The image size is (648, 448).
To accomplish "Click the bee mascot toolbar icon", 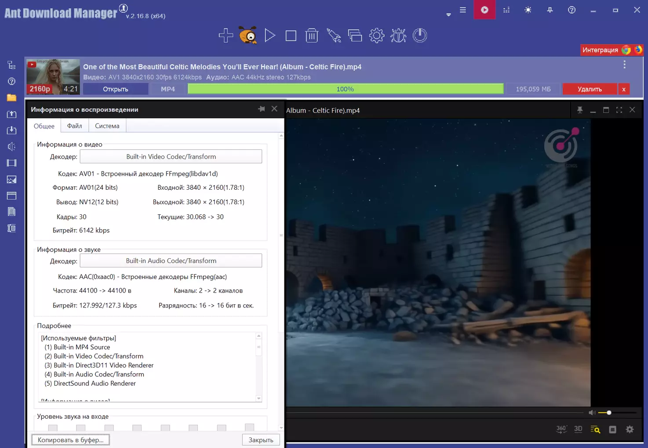I will coord(248,35).
